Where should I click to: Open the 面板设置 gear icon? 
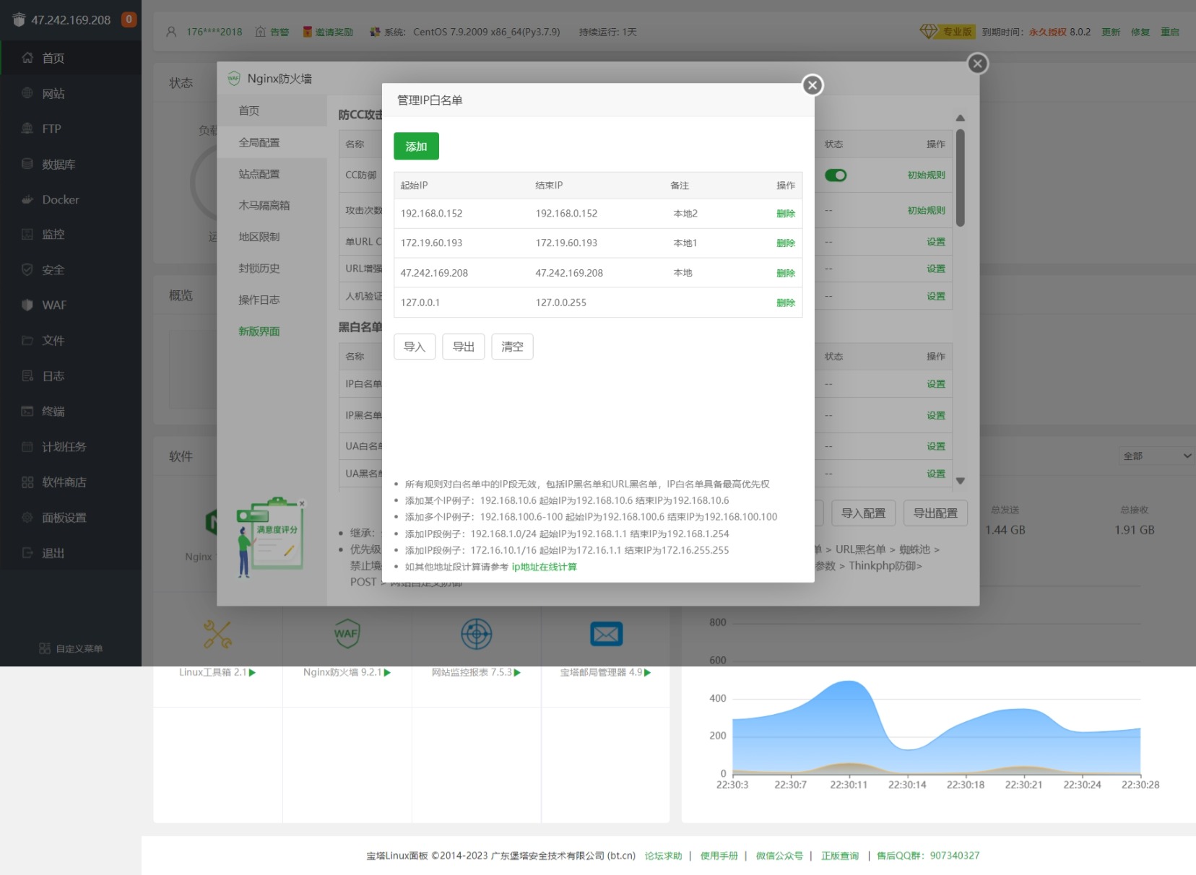(27, 517)
